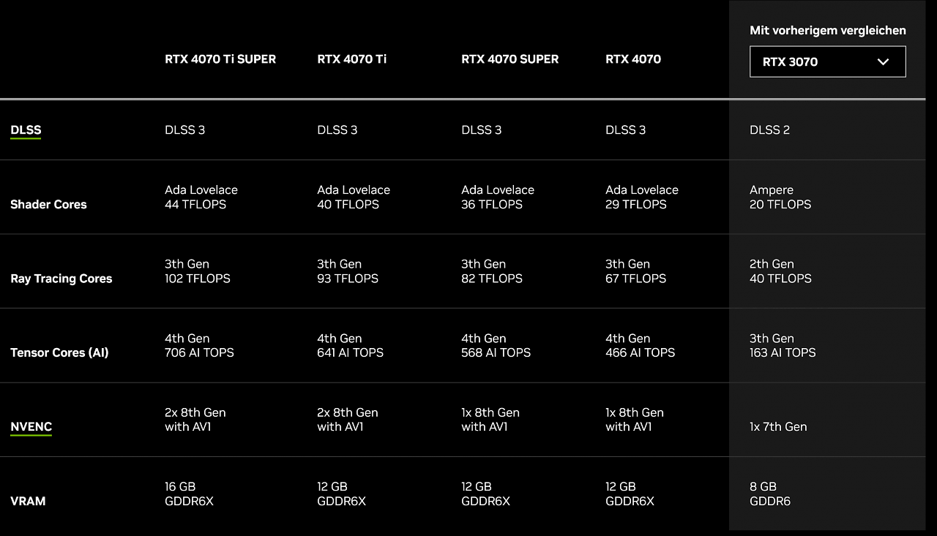The image size is (937, 536).
Task: Click the DLSS 2 cell for RTX 3070
Action: tap(769, 130)
